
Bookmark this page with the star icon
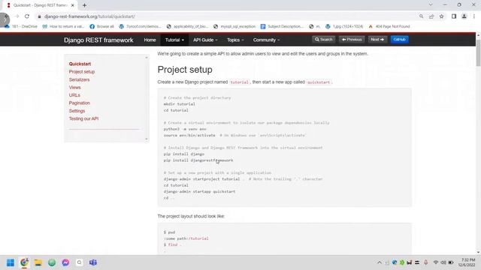tap(441, 16)
